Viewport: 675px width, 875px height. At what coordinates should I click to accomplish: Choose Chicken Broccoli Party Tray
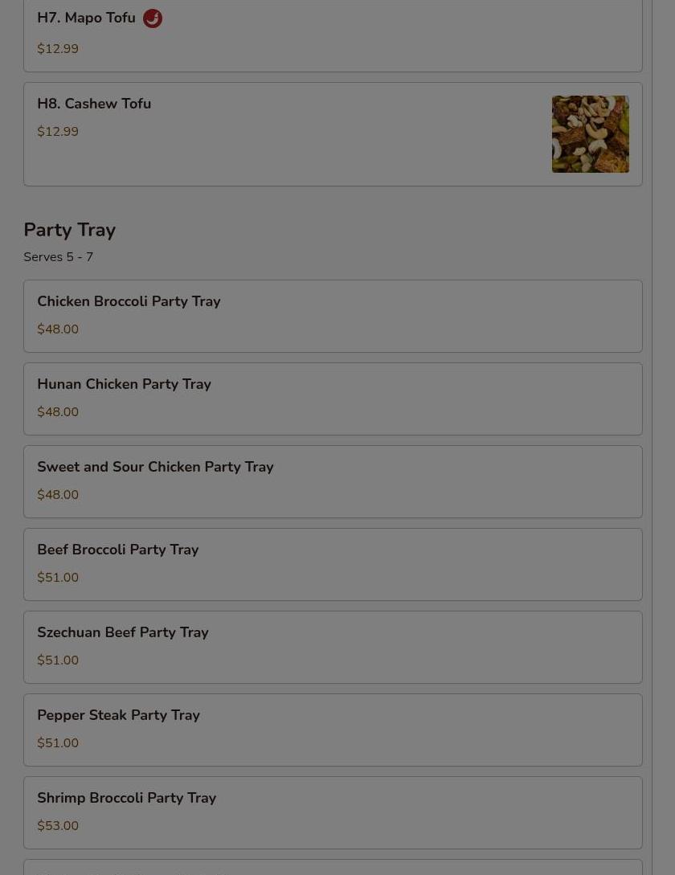pos(129,301)
